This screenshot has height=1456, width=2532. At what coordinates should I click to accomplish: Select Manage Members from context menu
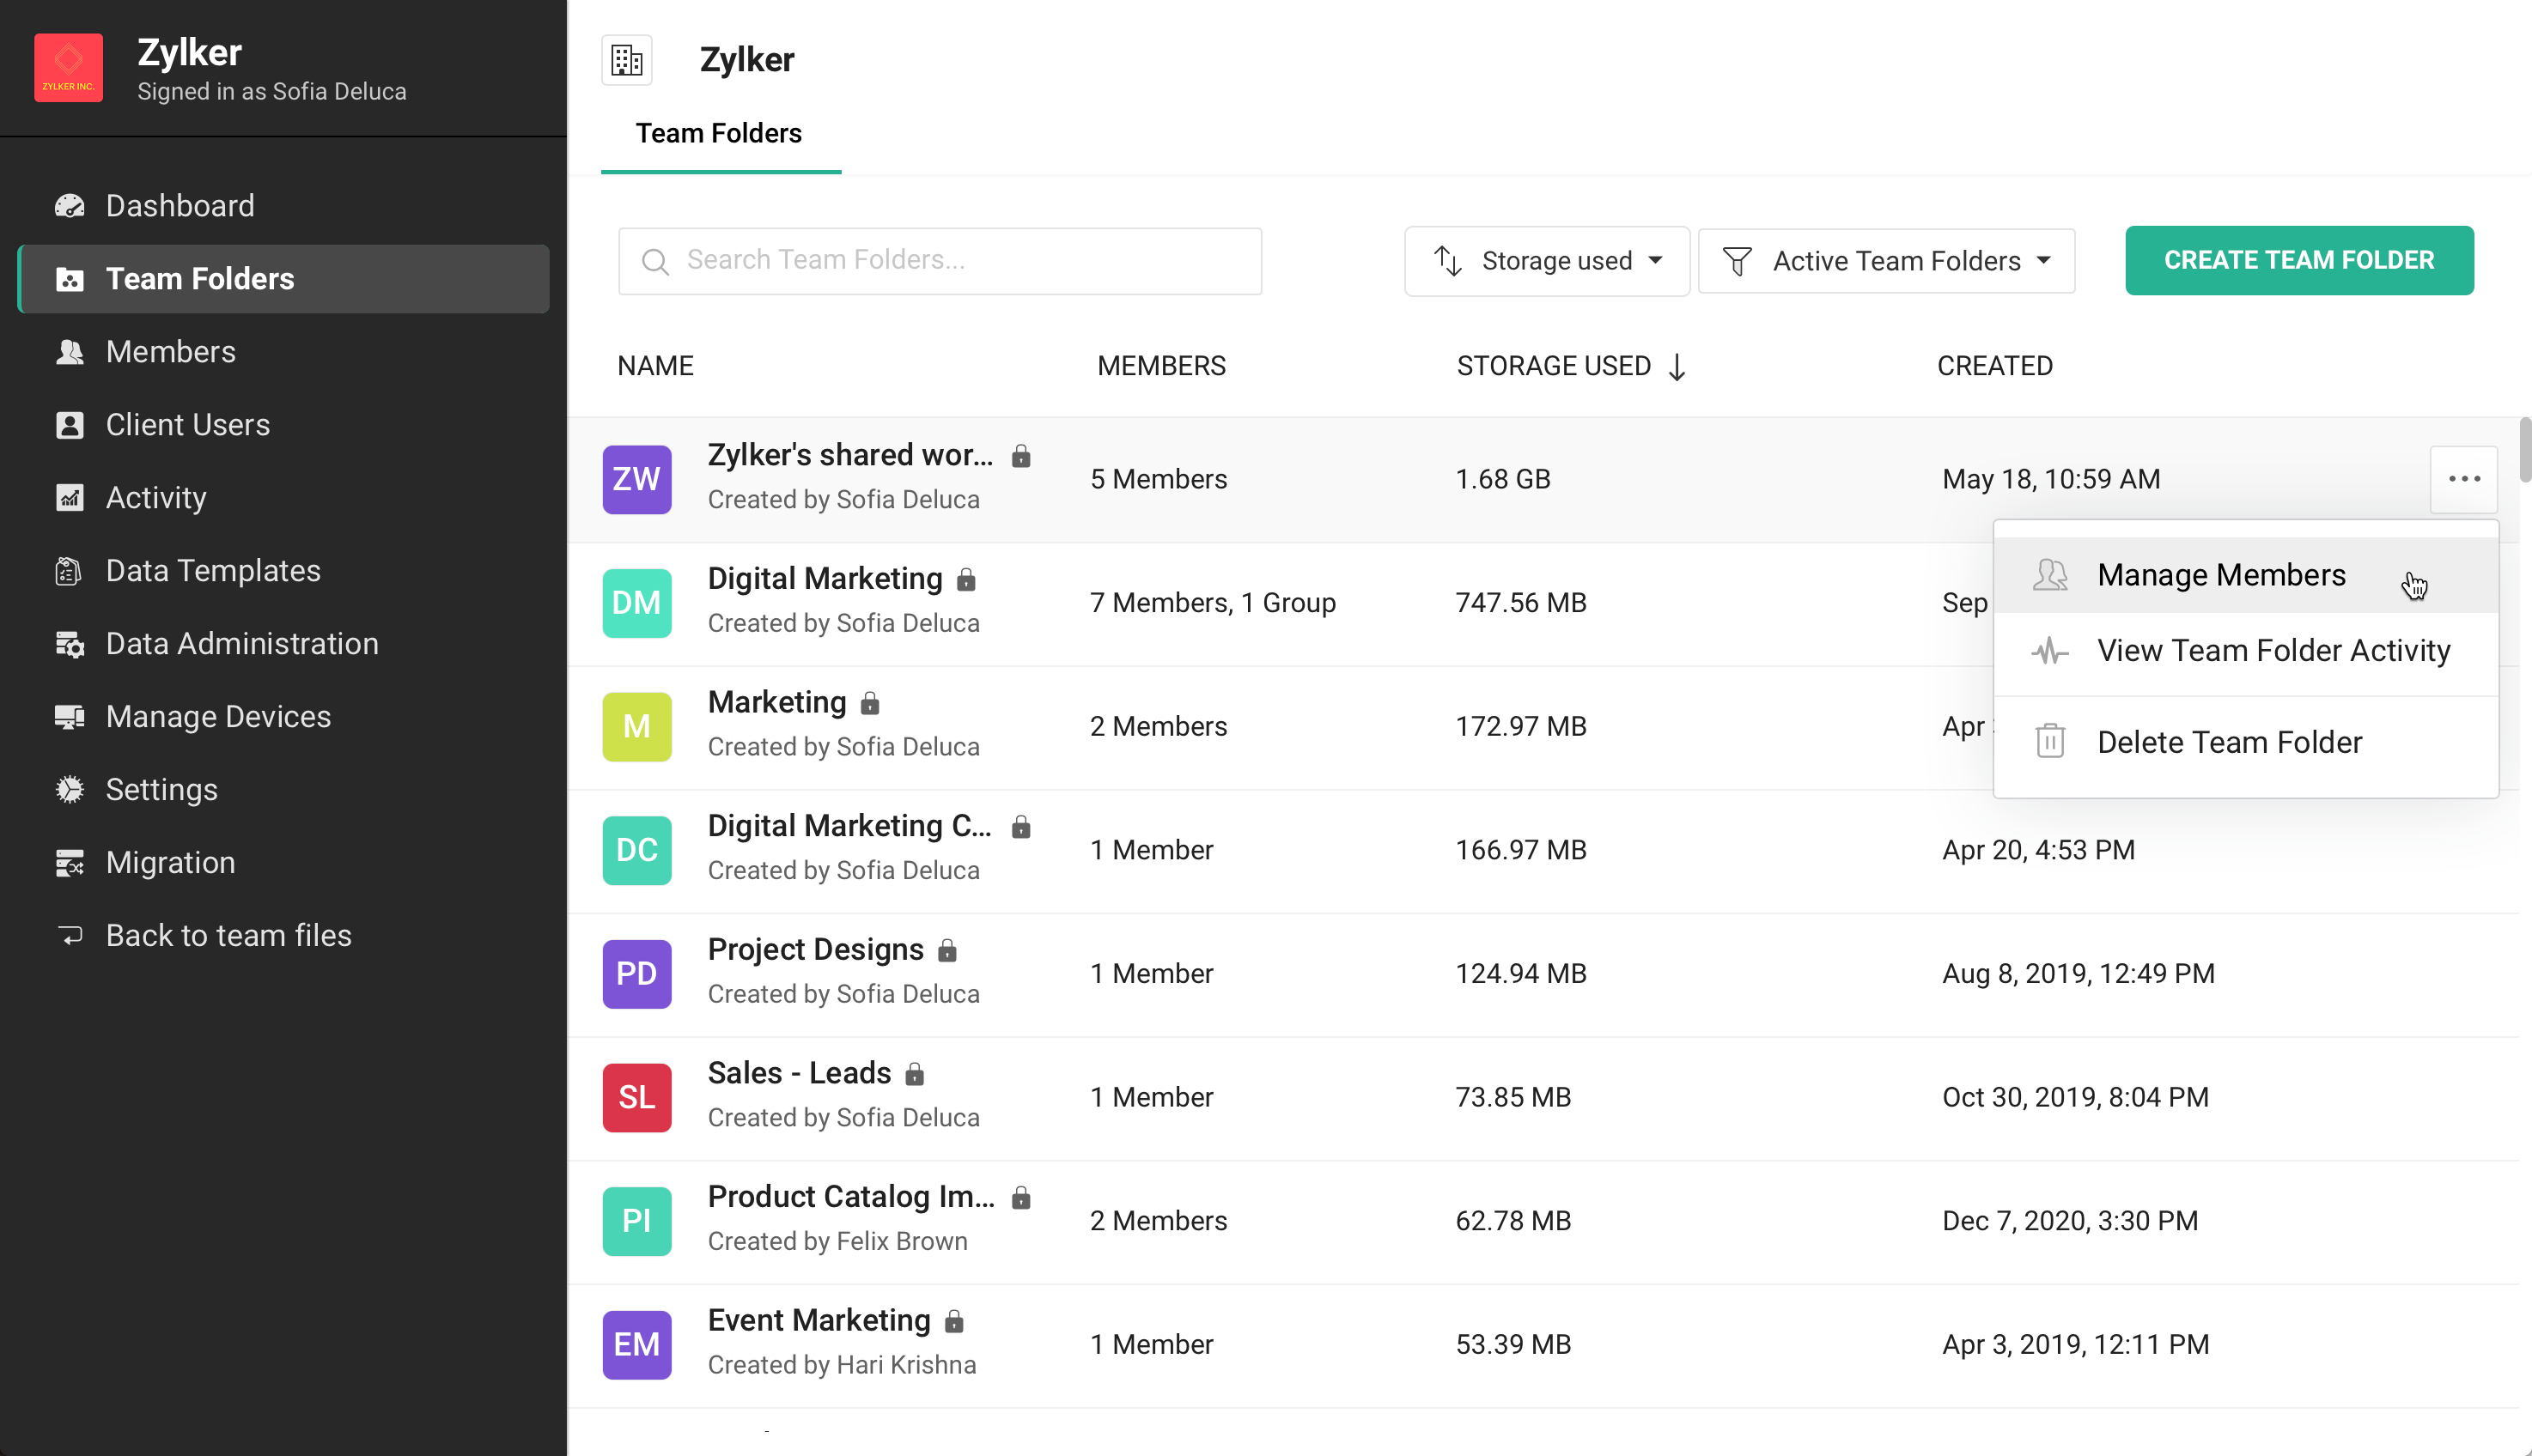2221,575
